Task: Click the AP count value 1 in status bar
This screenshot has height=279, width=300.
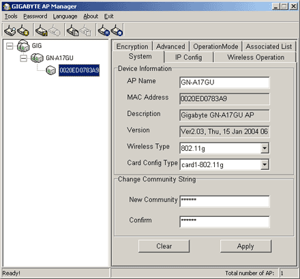Action: (x=282, y=273)
